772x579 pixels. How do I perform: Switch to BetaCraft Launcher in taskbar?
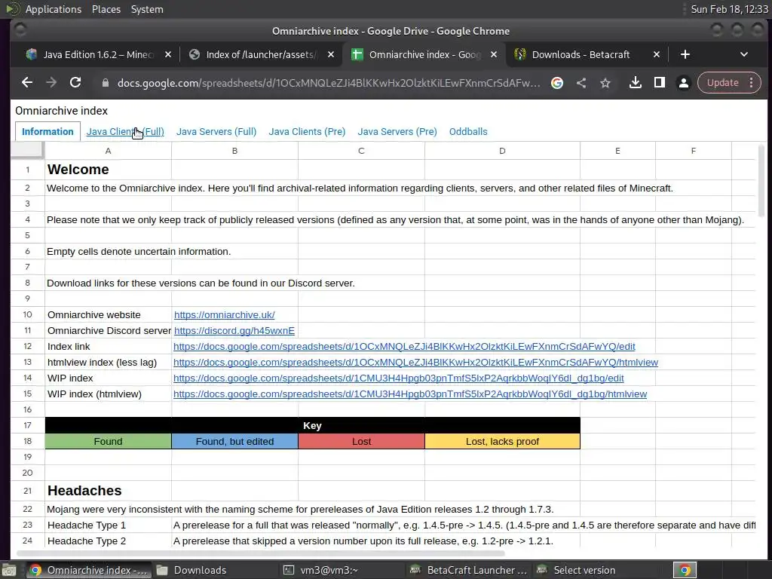click(470, 570)
